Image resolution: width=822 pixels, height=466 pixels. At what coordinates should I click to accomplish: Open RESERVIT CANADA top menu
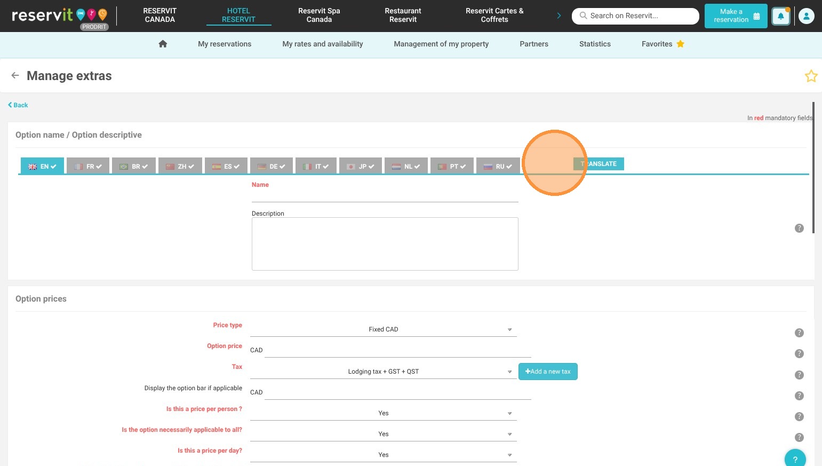[160, 15]
